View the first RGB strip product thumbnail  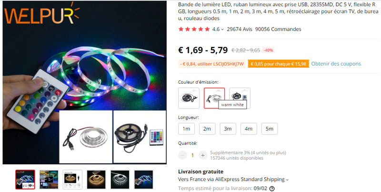coord(25,180)
